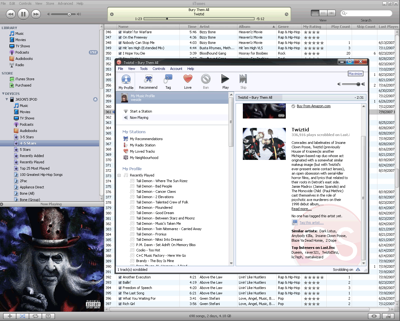Screen dimensions: 400x321
Task: Collapse the DEVICES section
Action: pos(3,94)
